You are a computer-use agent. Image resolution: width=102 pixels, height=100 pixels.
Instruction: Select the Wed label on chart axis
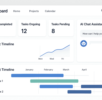(52, 59)
